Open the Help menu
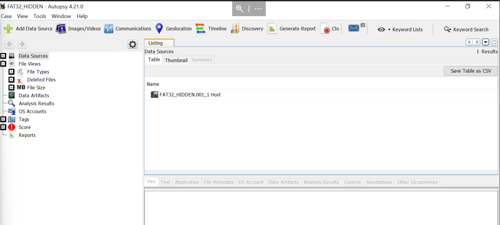 tap(82, 16)
